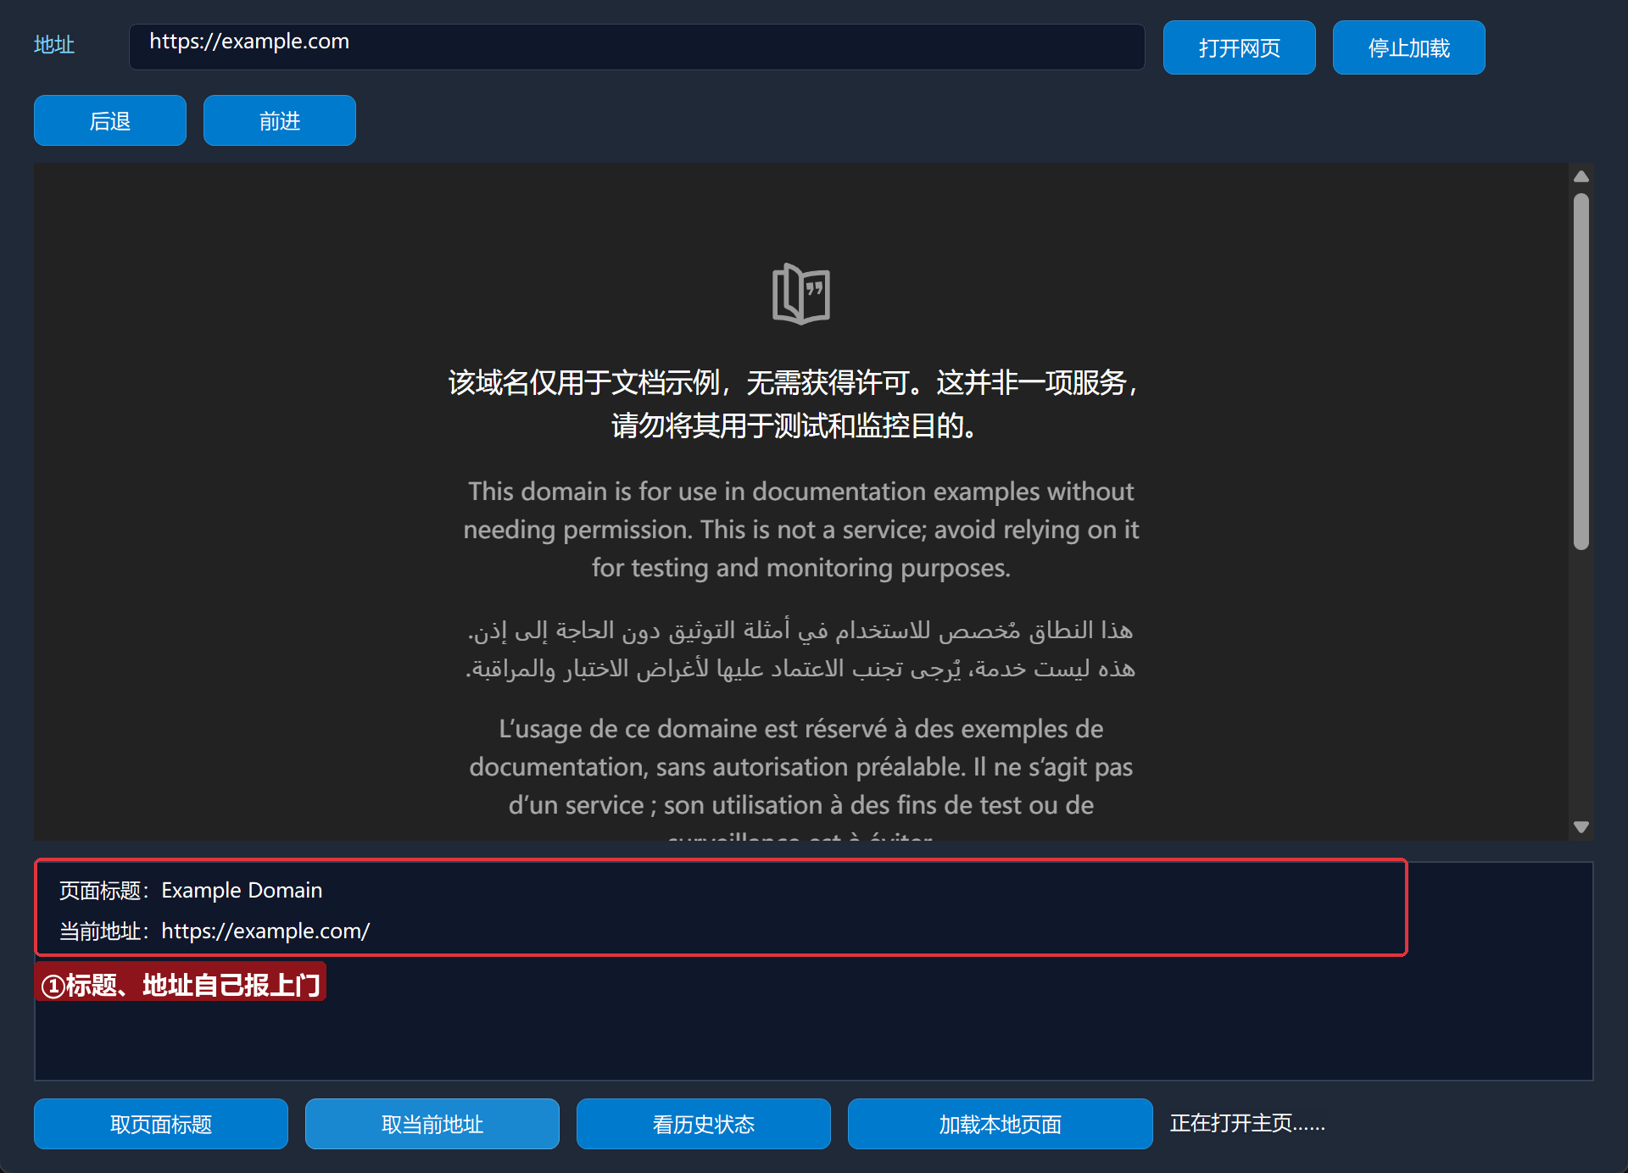This screenshot has height=1173, width=1628.
Task: Focus the address field containing https://example.com
Action: [637, 47]
